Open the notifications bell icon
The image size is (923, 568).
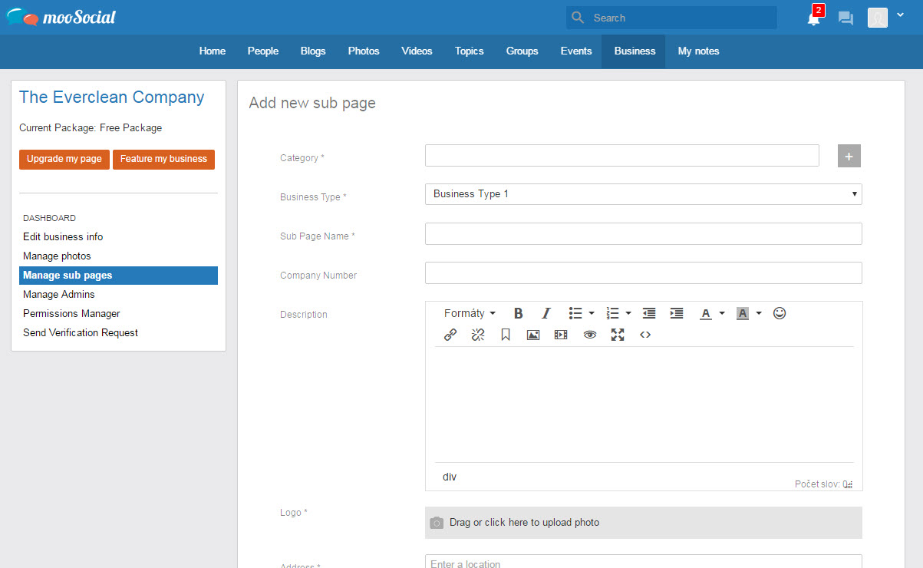[x=814, y=18]
